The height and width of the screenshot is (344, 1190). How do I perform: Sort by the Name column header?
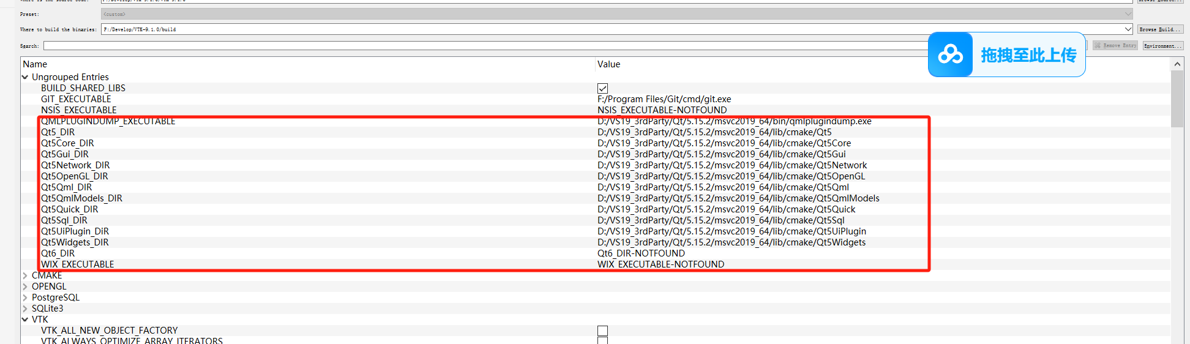tap(35, 64)
